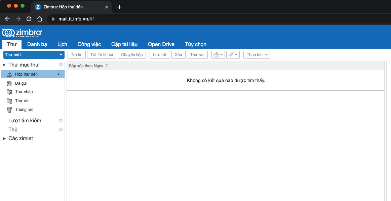The image size is (391, 201).
Task: Open the Thư rác junk folder in sidebar
Action: coord(22,101)
